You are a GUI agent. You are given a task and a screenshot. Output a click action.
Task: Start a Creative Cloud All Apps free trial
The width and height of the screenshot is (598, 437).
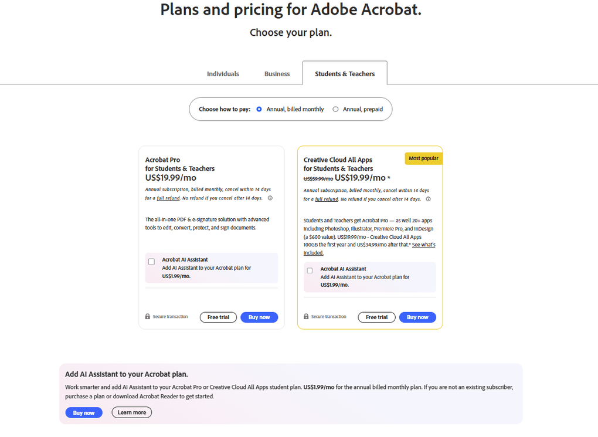coord(376,317)
